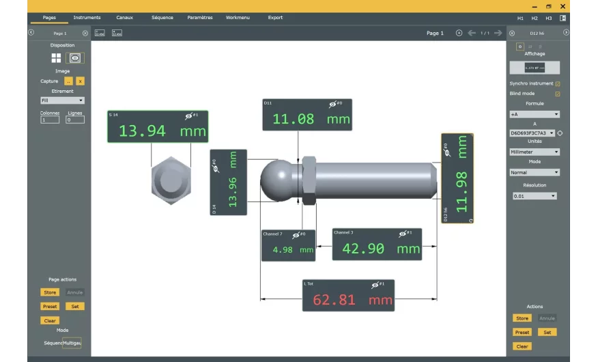Click the Colonnes input field
Image resolution: width=598 pixels, height=362 pixels.
(50, 120)
